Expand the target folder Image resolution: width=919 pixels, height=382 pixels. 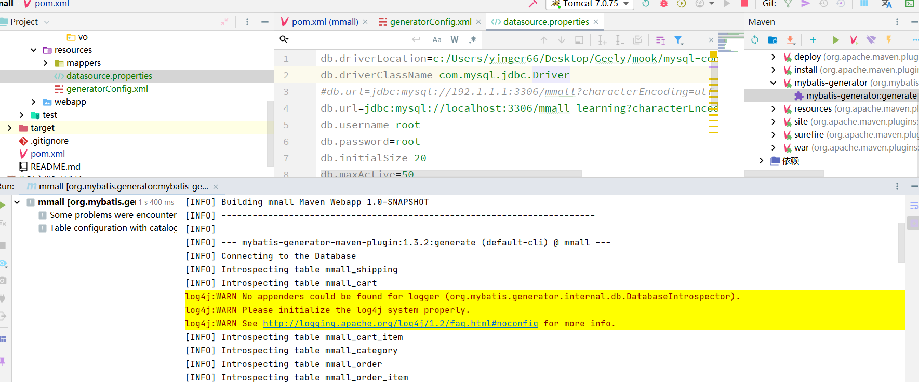click(9, 128)
